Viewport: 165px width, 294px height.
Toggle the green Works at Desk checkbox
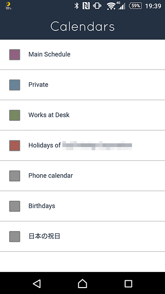[x=15, y=115]
